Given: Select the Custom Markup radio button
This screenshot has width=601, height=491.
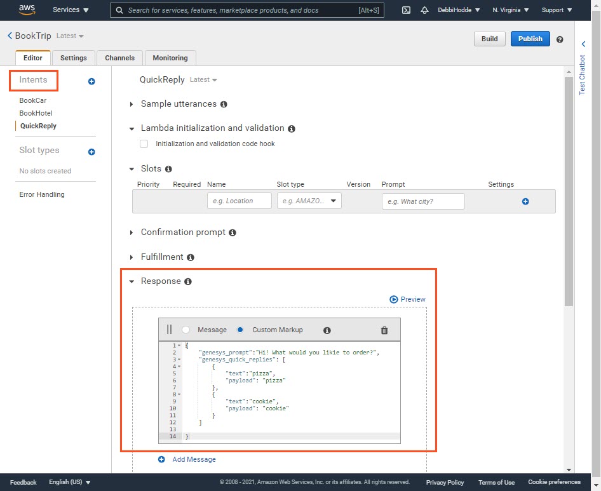Looking at the screenshot, I should 240,330.
